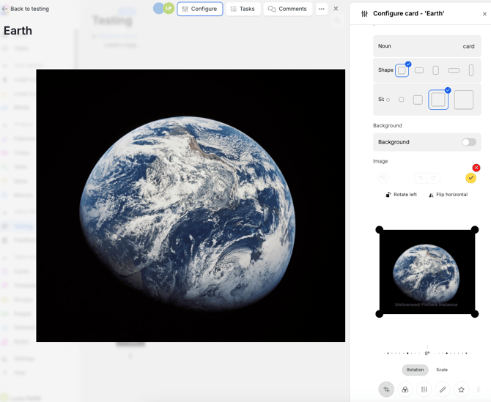
Task: Open the finetune adjustments tool
Action: click(x=424, y=390)
